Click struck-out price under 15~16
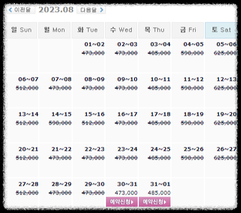Image resolution: width=241 pixels, height=213 pixels. (x=93, y=123)
